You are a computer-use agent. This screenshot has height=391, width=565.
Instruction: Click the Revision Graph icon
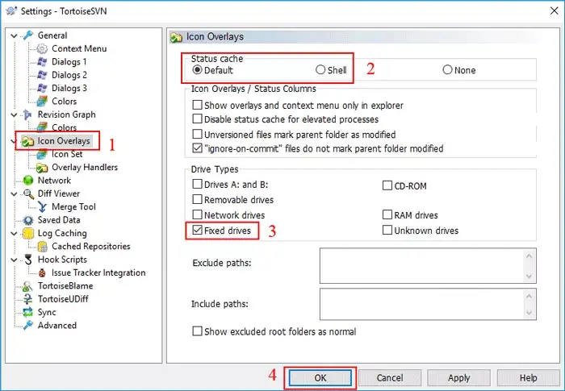27,114
